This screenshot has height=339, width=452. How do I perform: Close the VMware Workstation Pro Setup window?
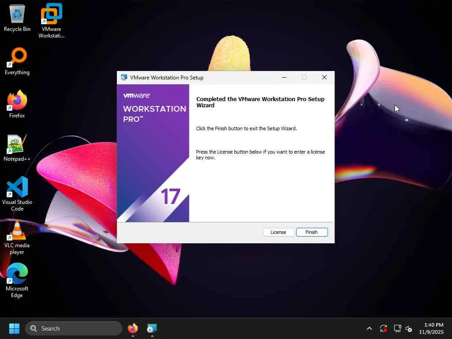pos(324,77)
